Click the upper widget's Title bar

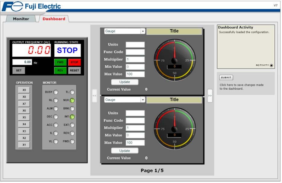click(x=174, y=31)
